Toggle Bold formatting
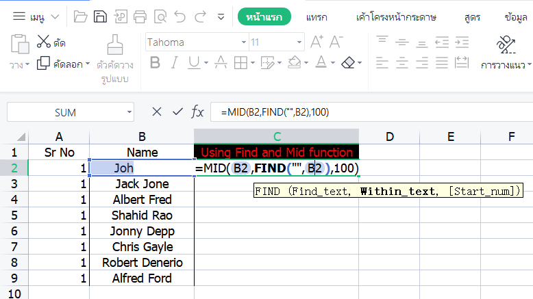The width and height of the screenshot is (533, 299). 155,63
